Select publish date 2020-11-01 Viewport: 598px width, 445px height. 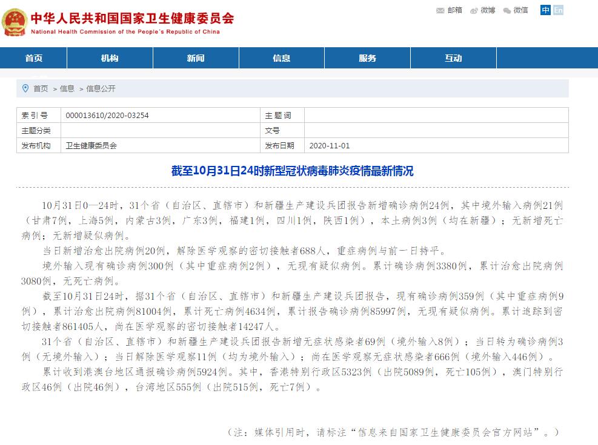[330, 145]
